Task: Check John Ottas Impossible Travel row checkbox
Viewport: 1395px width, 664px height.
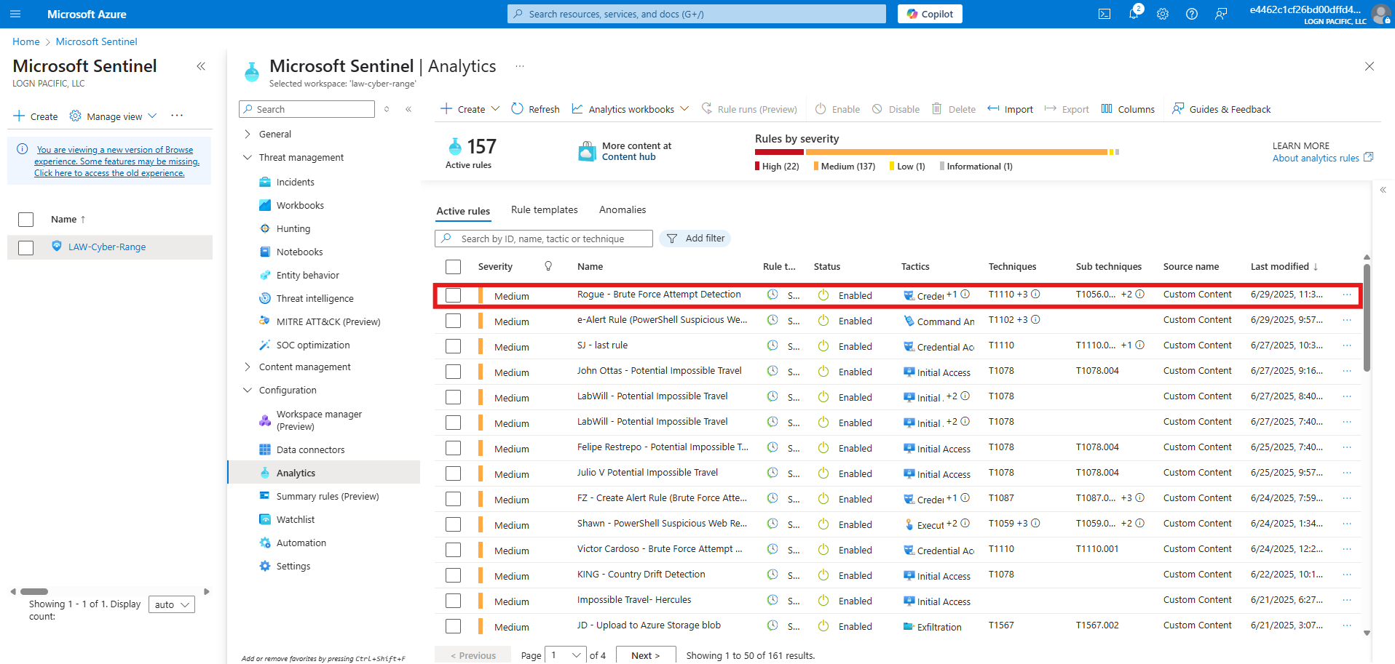Action: (x=453, y=372)
